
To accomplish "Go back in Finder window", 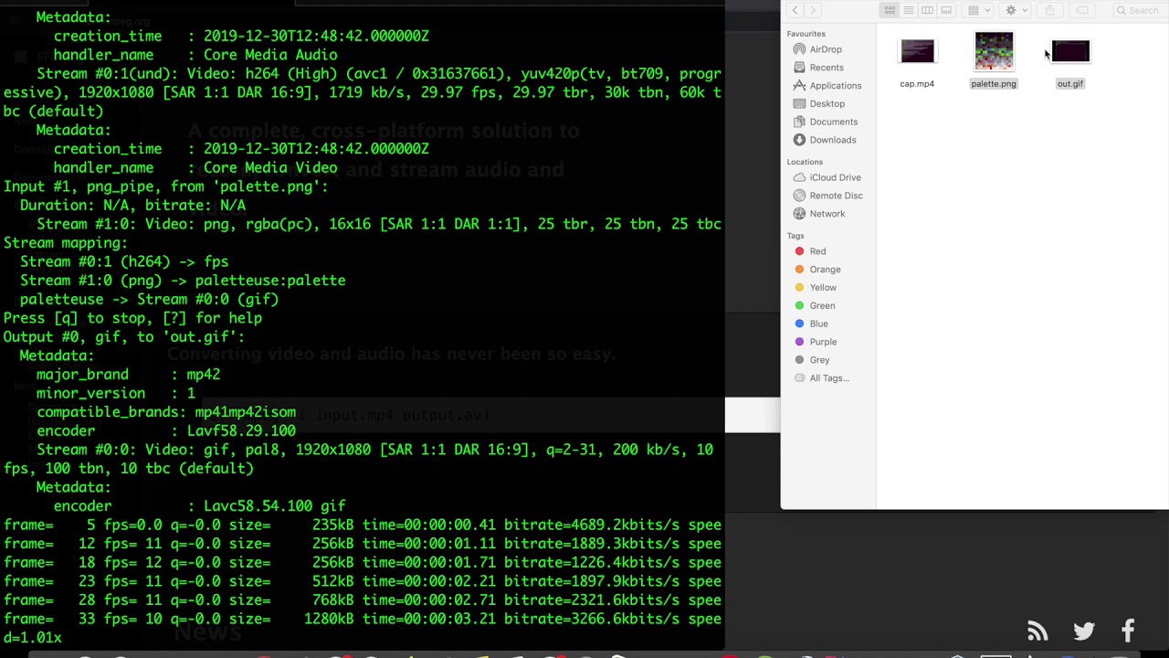I will click(795, 10).
